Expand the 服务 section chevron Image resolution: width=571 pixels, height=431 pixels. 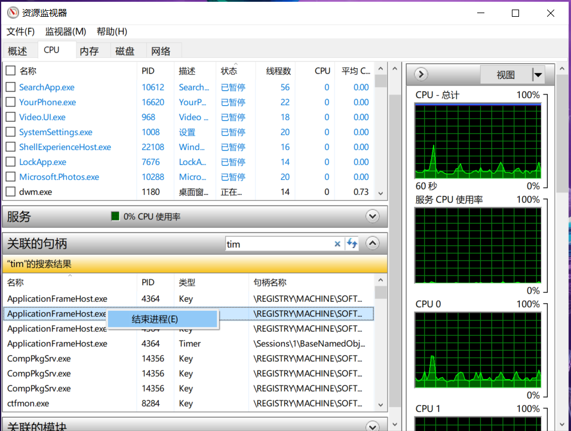[x=372, y=216]
